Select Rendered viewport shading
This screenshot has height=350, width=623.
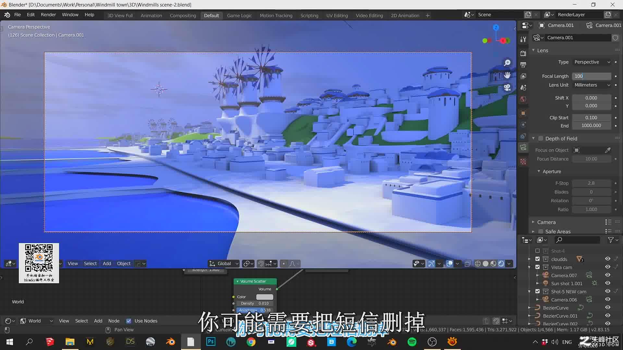tap(501, 264)
